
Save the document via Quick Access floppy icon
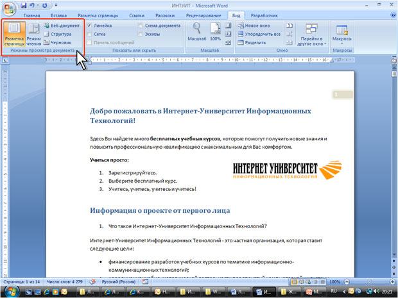pos(24,5)
